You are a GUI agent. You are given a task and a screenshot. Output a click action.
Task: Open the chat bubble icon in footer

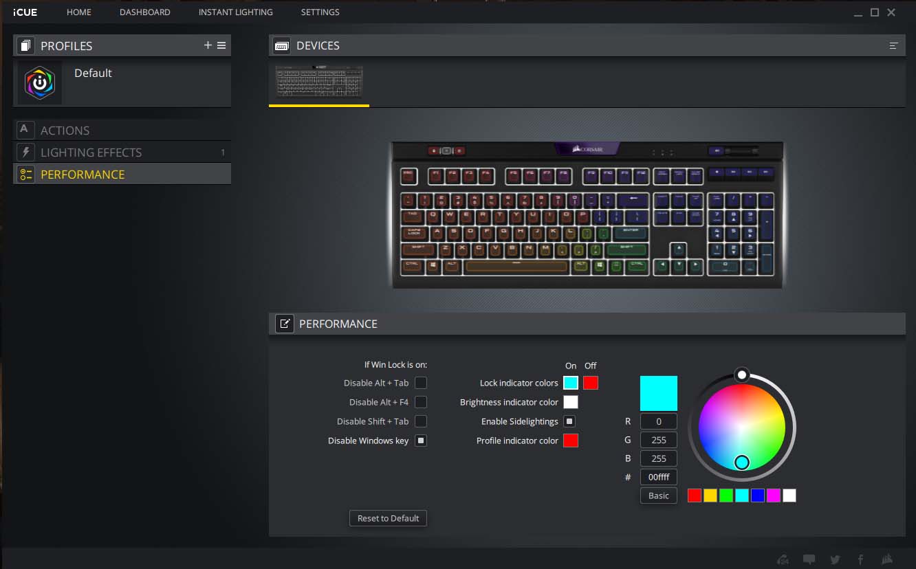coord(809,559)
